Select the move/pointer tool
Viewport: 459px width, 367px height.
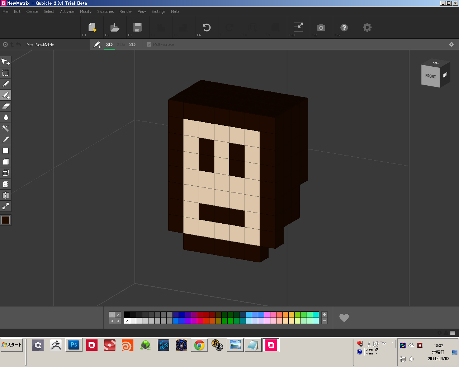[x=6, y=62]
